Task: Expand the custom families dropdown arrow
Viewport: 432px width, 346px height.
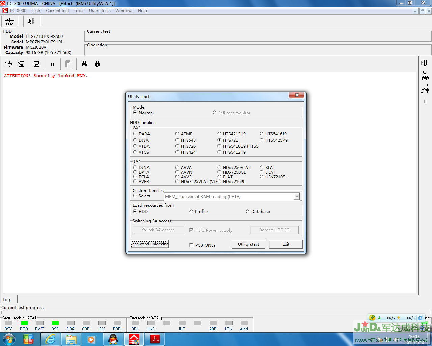Action: tap(297, 197)
